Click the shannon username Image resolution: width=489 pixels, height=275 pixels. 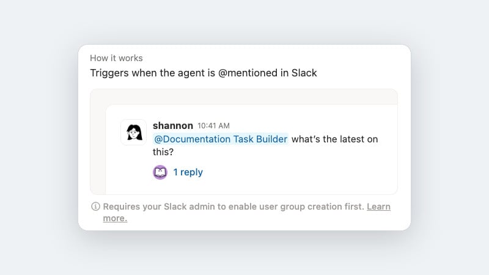173,126
